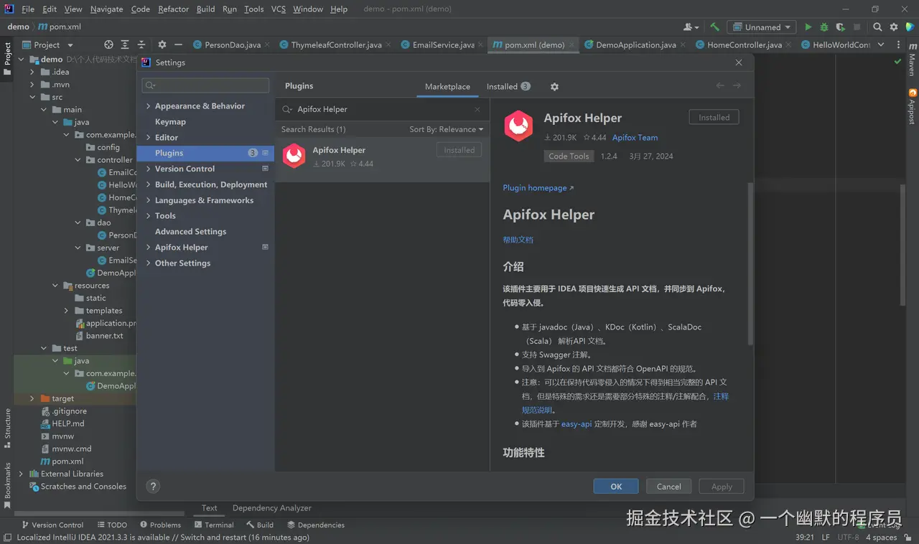Open the VCS menu
Screen dimensions: 919x544
279,9
